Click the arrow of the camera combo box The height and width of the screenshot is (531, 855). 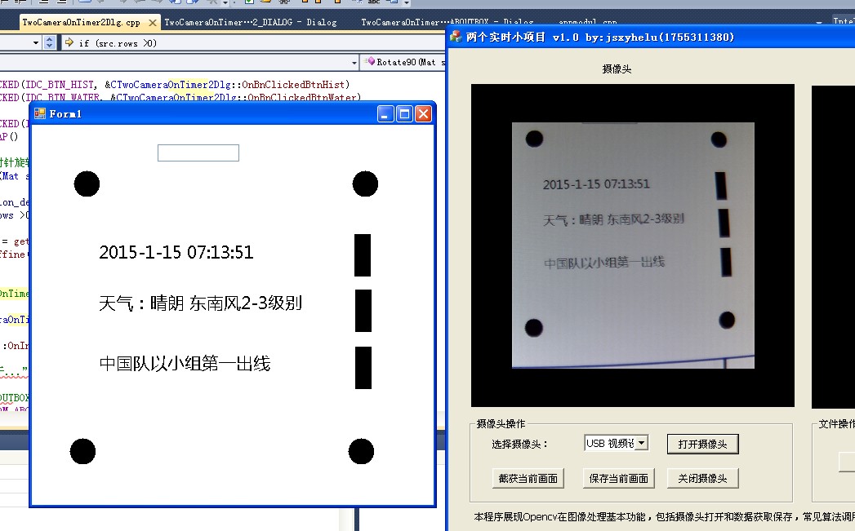click(x=642, y=444)
